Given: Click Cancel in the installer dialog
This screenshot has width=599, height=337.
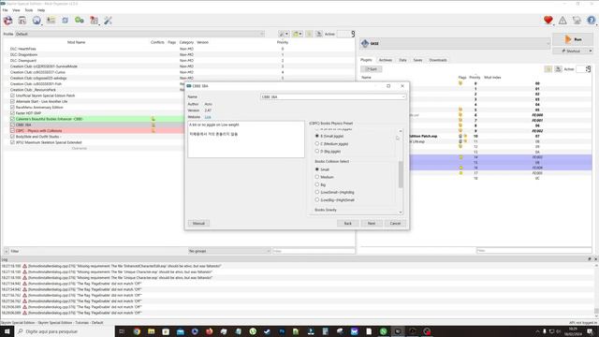Looking at the screenshot, I should coord(395,223).
